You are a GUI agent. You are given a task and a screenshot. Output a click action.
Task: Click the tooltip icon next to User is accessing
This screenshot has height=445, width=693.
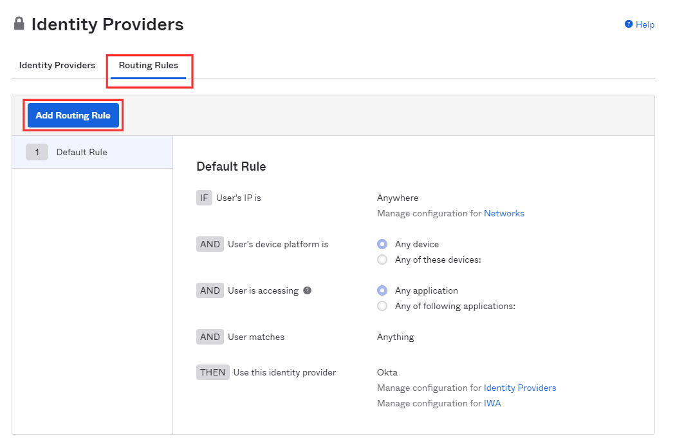(x=308, y=290)
